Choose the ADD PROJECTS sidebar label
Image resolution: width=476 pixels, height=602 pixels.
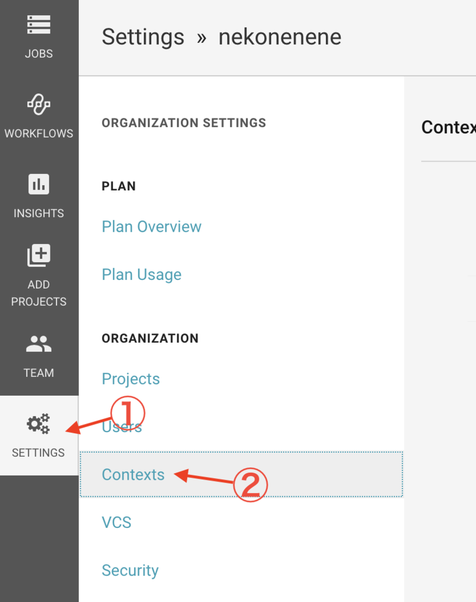coord(39,293)
